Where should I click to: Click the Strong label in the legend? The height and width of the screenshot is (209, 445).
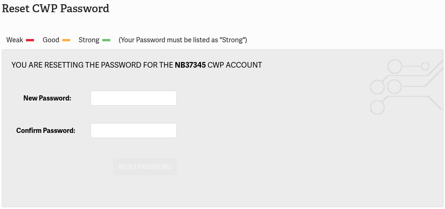pos(89,40)
